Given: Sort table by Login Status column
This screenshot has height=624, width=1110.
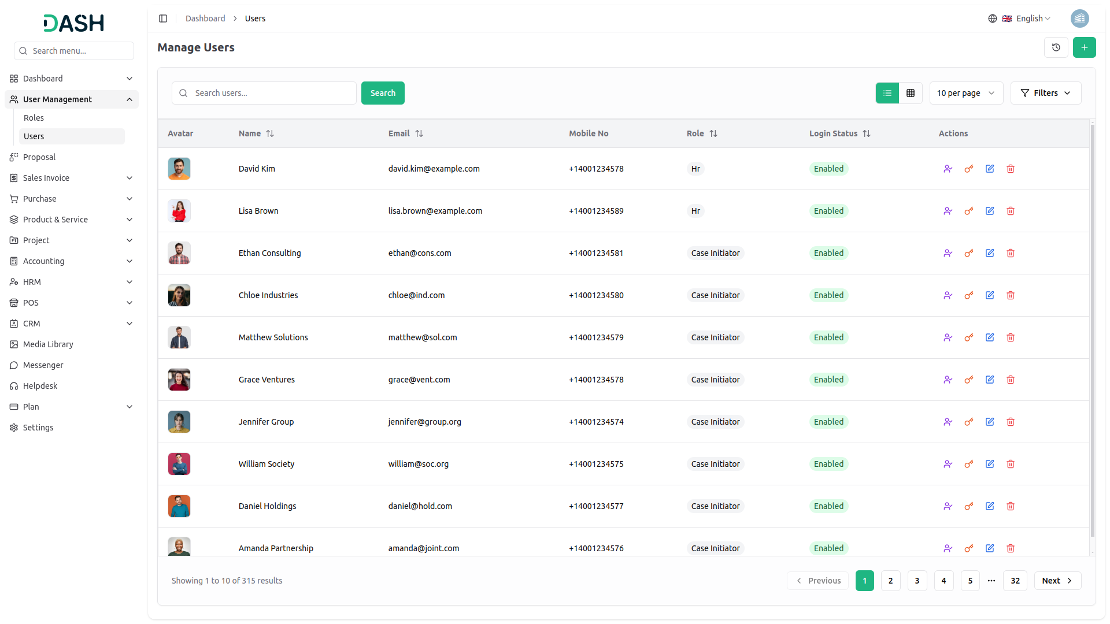Looking at the screenshot, I should (x=867, y=133).
